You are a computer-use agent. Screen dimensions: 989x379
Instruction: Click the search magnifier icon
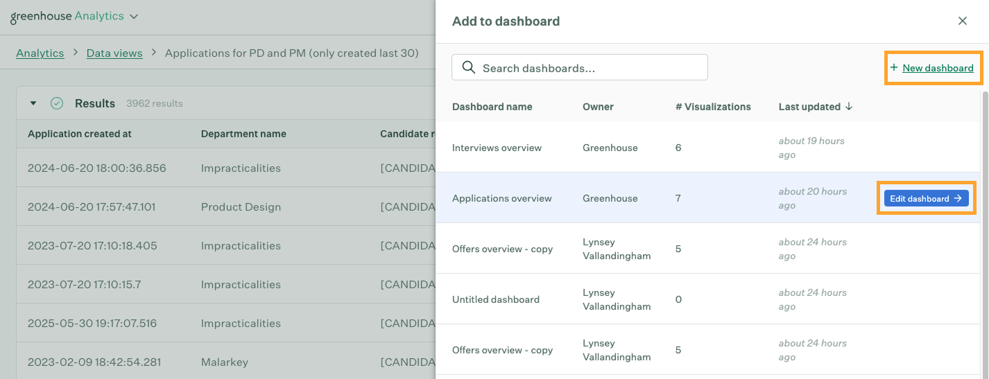[469, 67]
